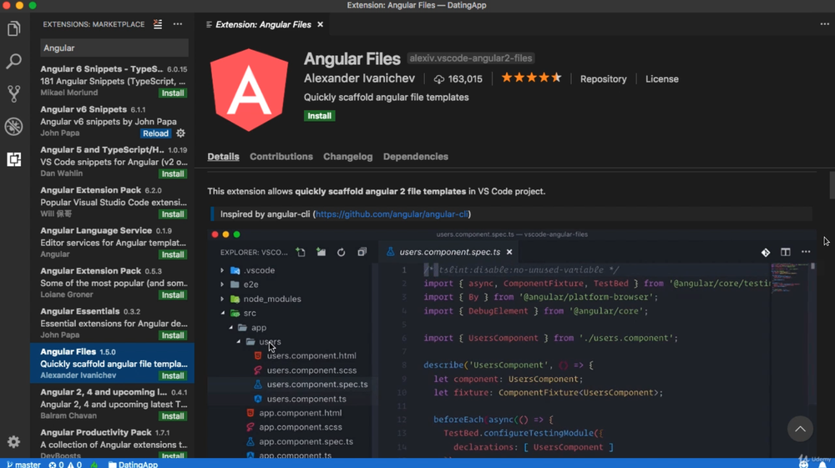Open the angular-cli GitHub link
Viewport: 835px width, 468px height.
(x=392, y=214)
